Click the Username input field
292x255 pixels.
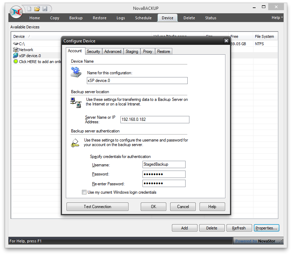tap(164, 164)
